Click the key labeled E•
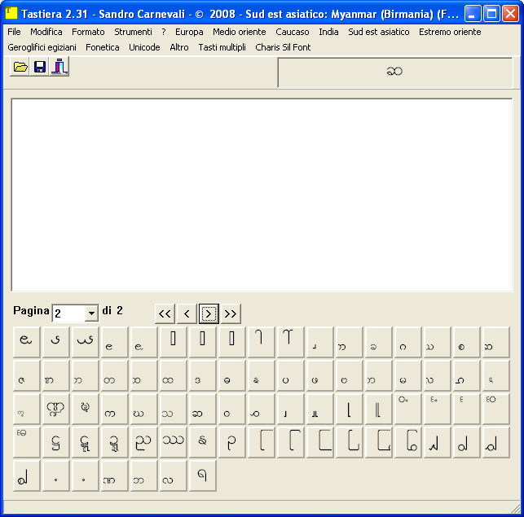The height and width of the screenshot is (517, 524). point(437,409)
